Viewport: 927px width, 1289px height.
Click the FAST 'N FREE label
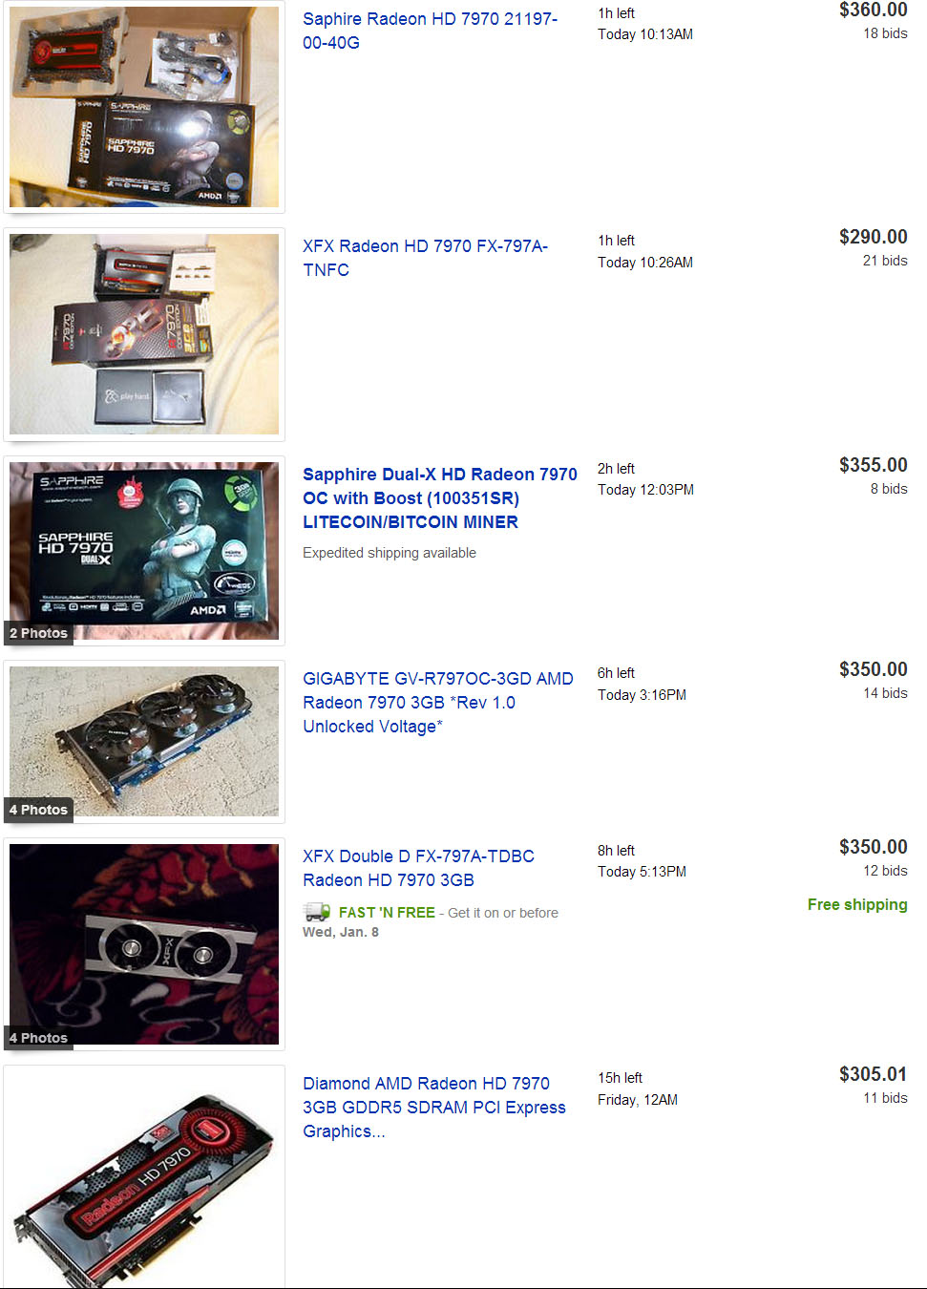click(x=387, y=913)
